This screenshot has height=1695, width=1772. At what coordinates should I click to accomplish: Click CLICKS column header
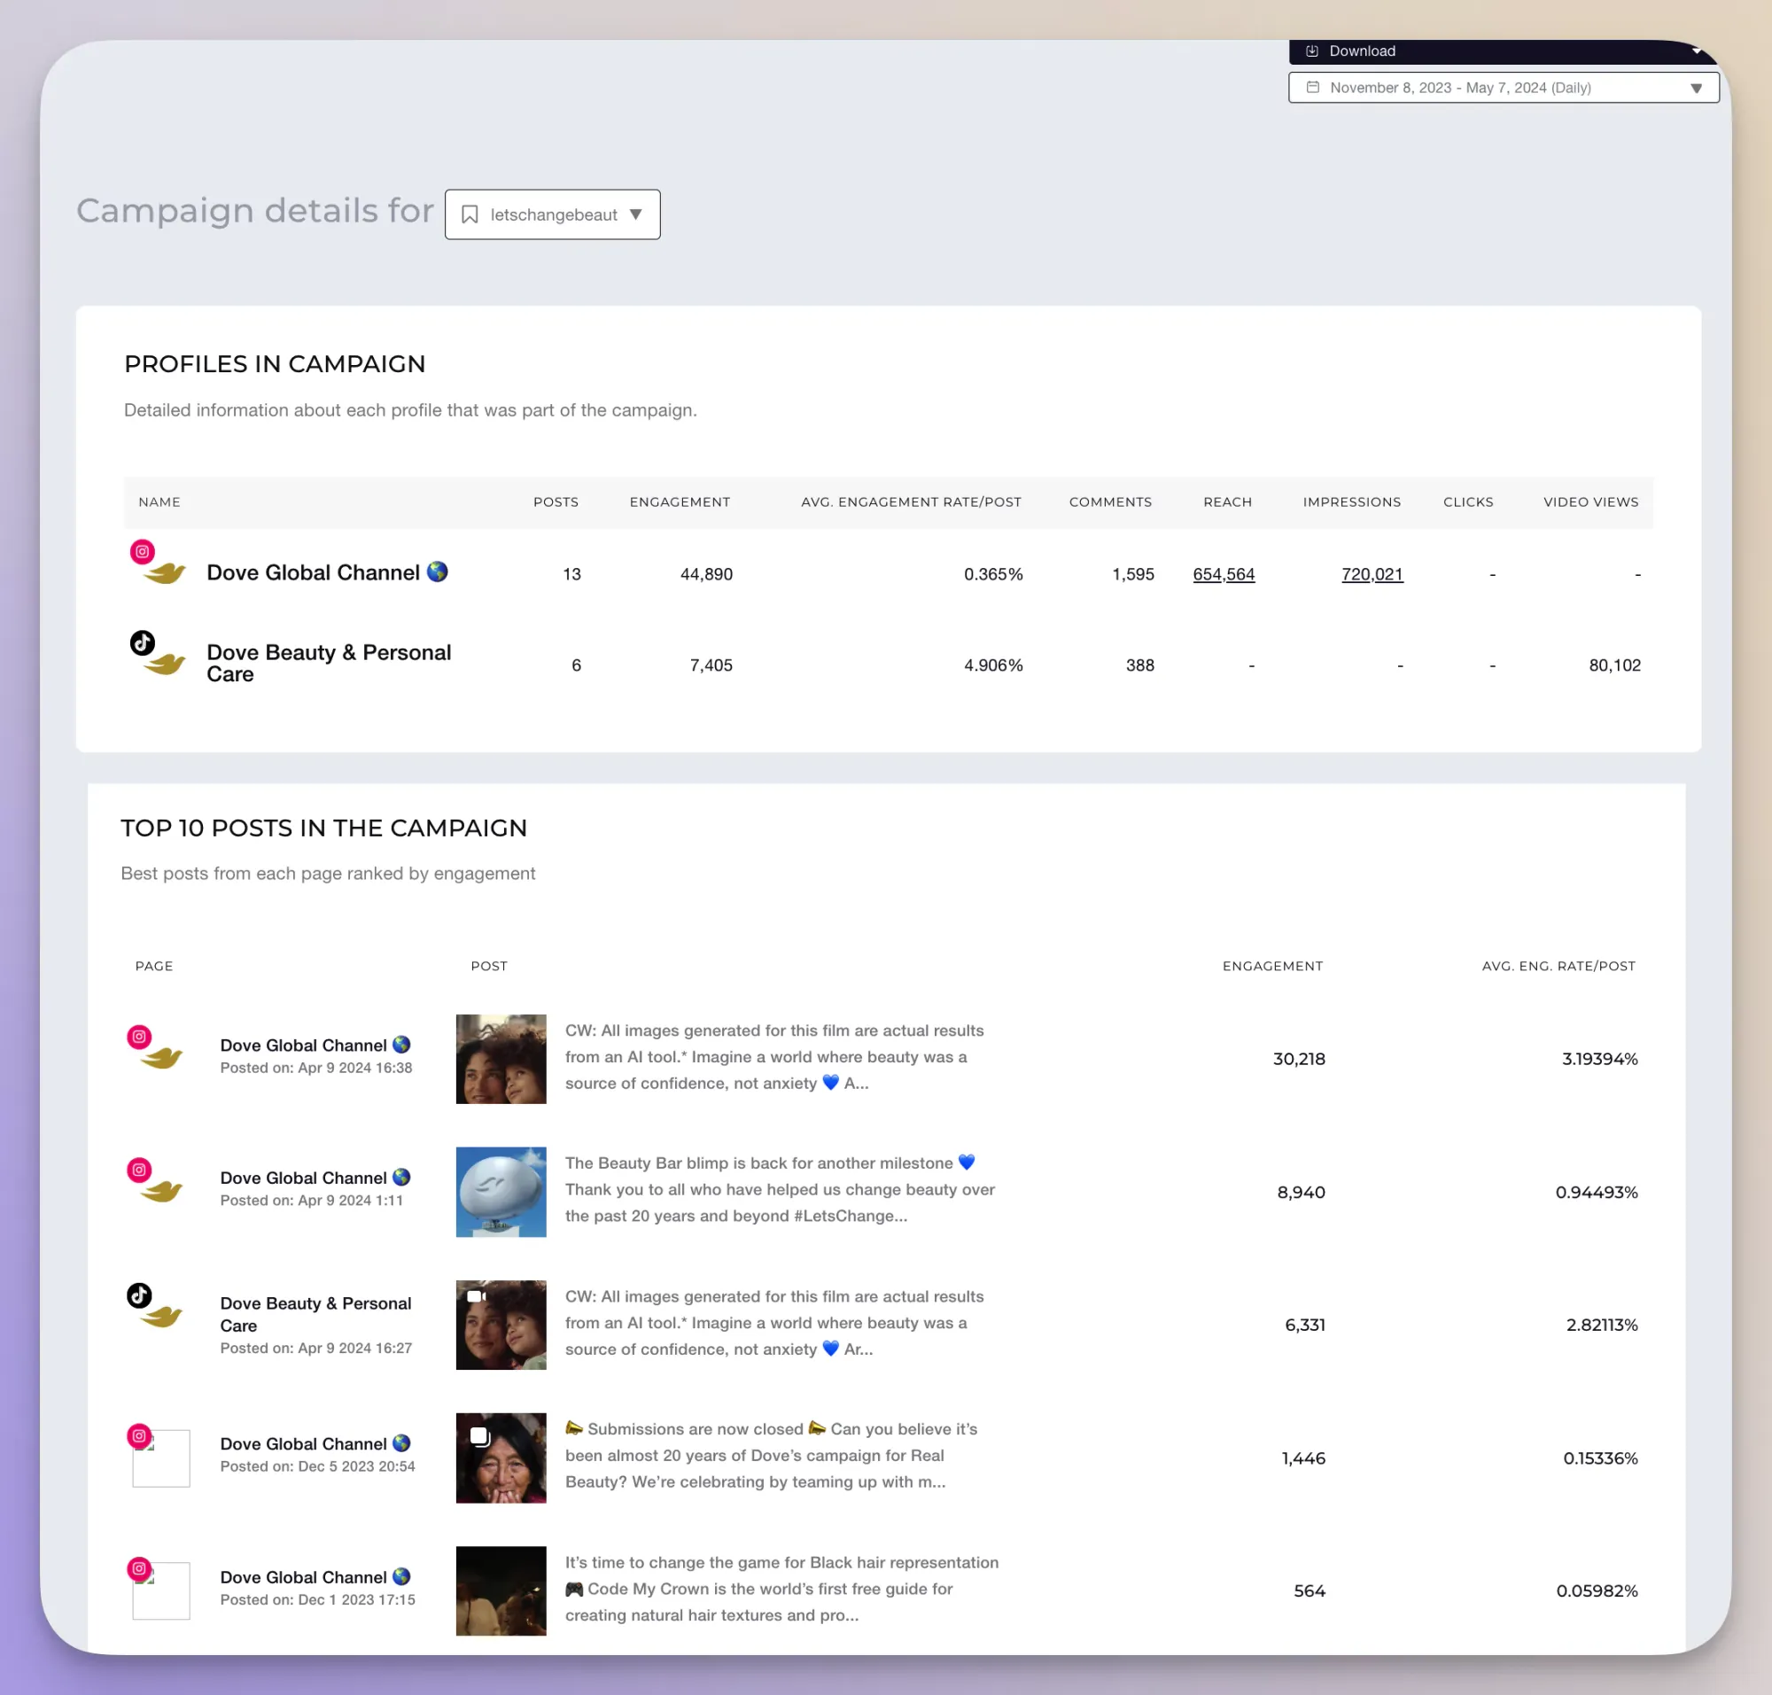(x=1467, y=502)
